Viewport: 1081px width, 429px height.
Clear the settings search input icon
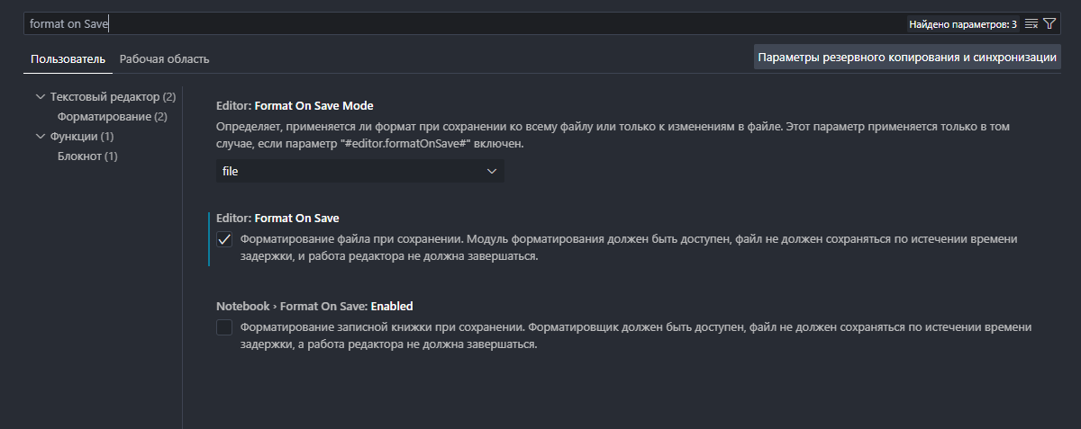pos(1031,23)
